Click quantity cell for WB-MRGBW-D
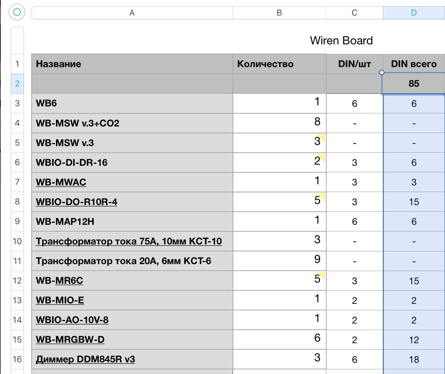The image size is (445, 374). (280, 339)
